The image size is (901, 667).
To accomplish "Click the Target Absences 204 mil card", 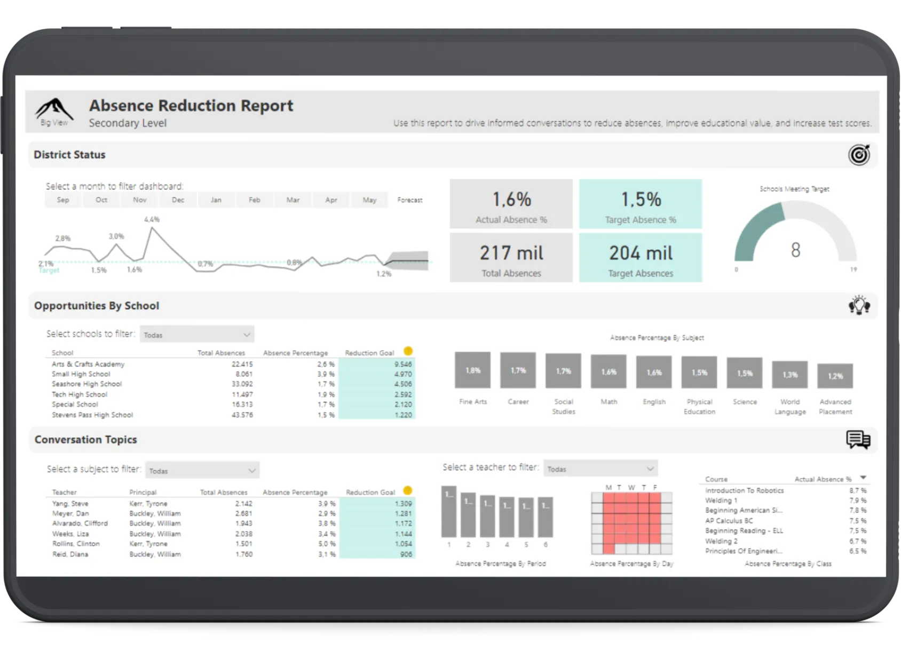I will pos(641,258).
